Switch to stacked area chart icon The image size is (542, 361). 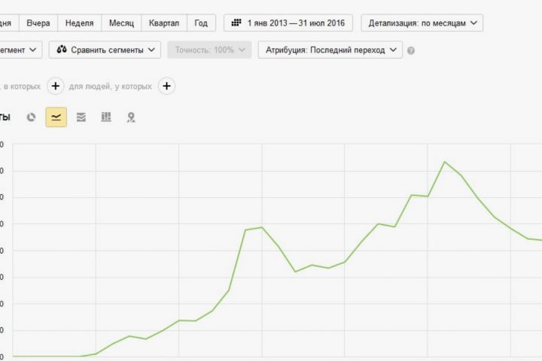81,117
